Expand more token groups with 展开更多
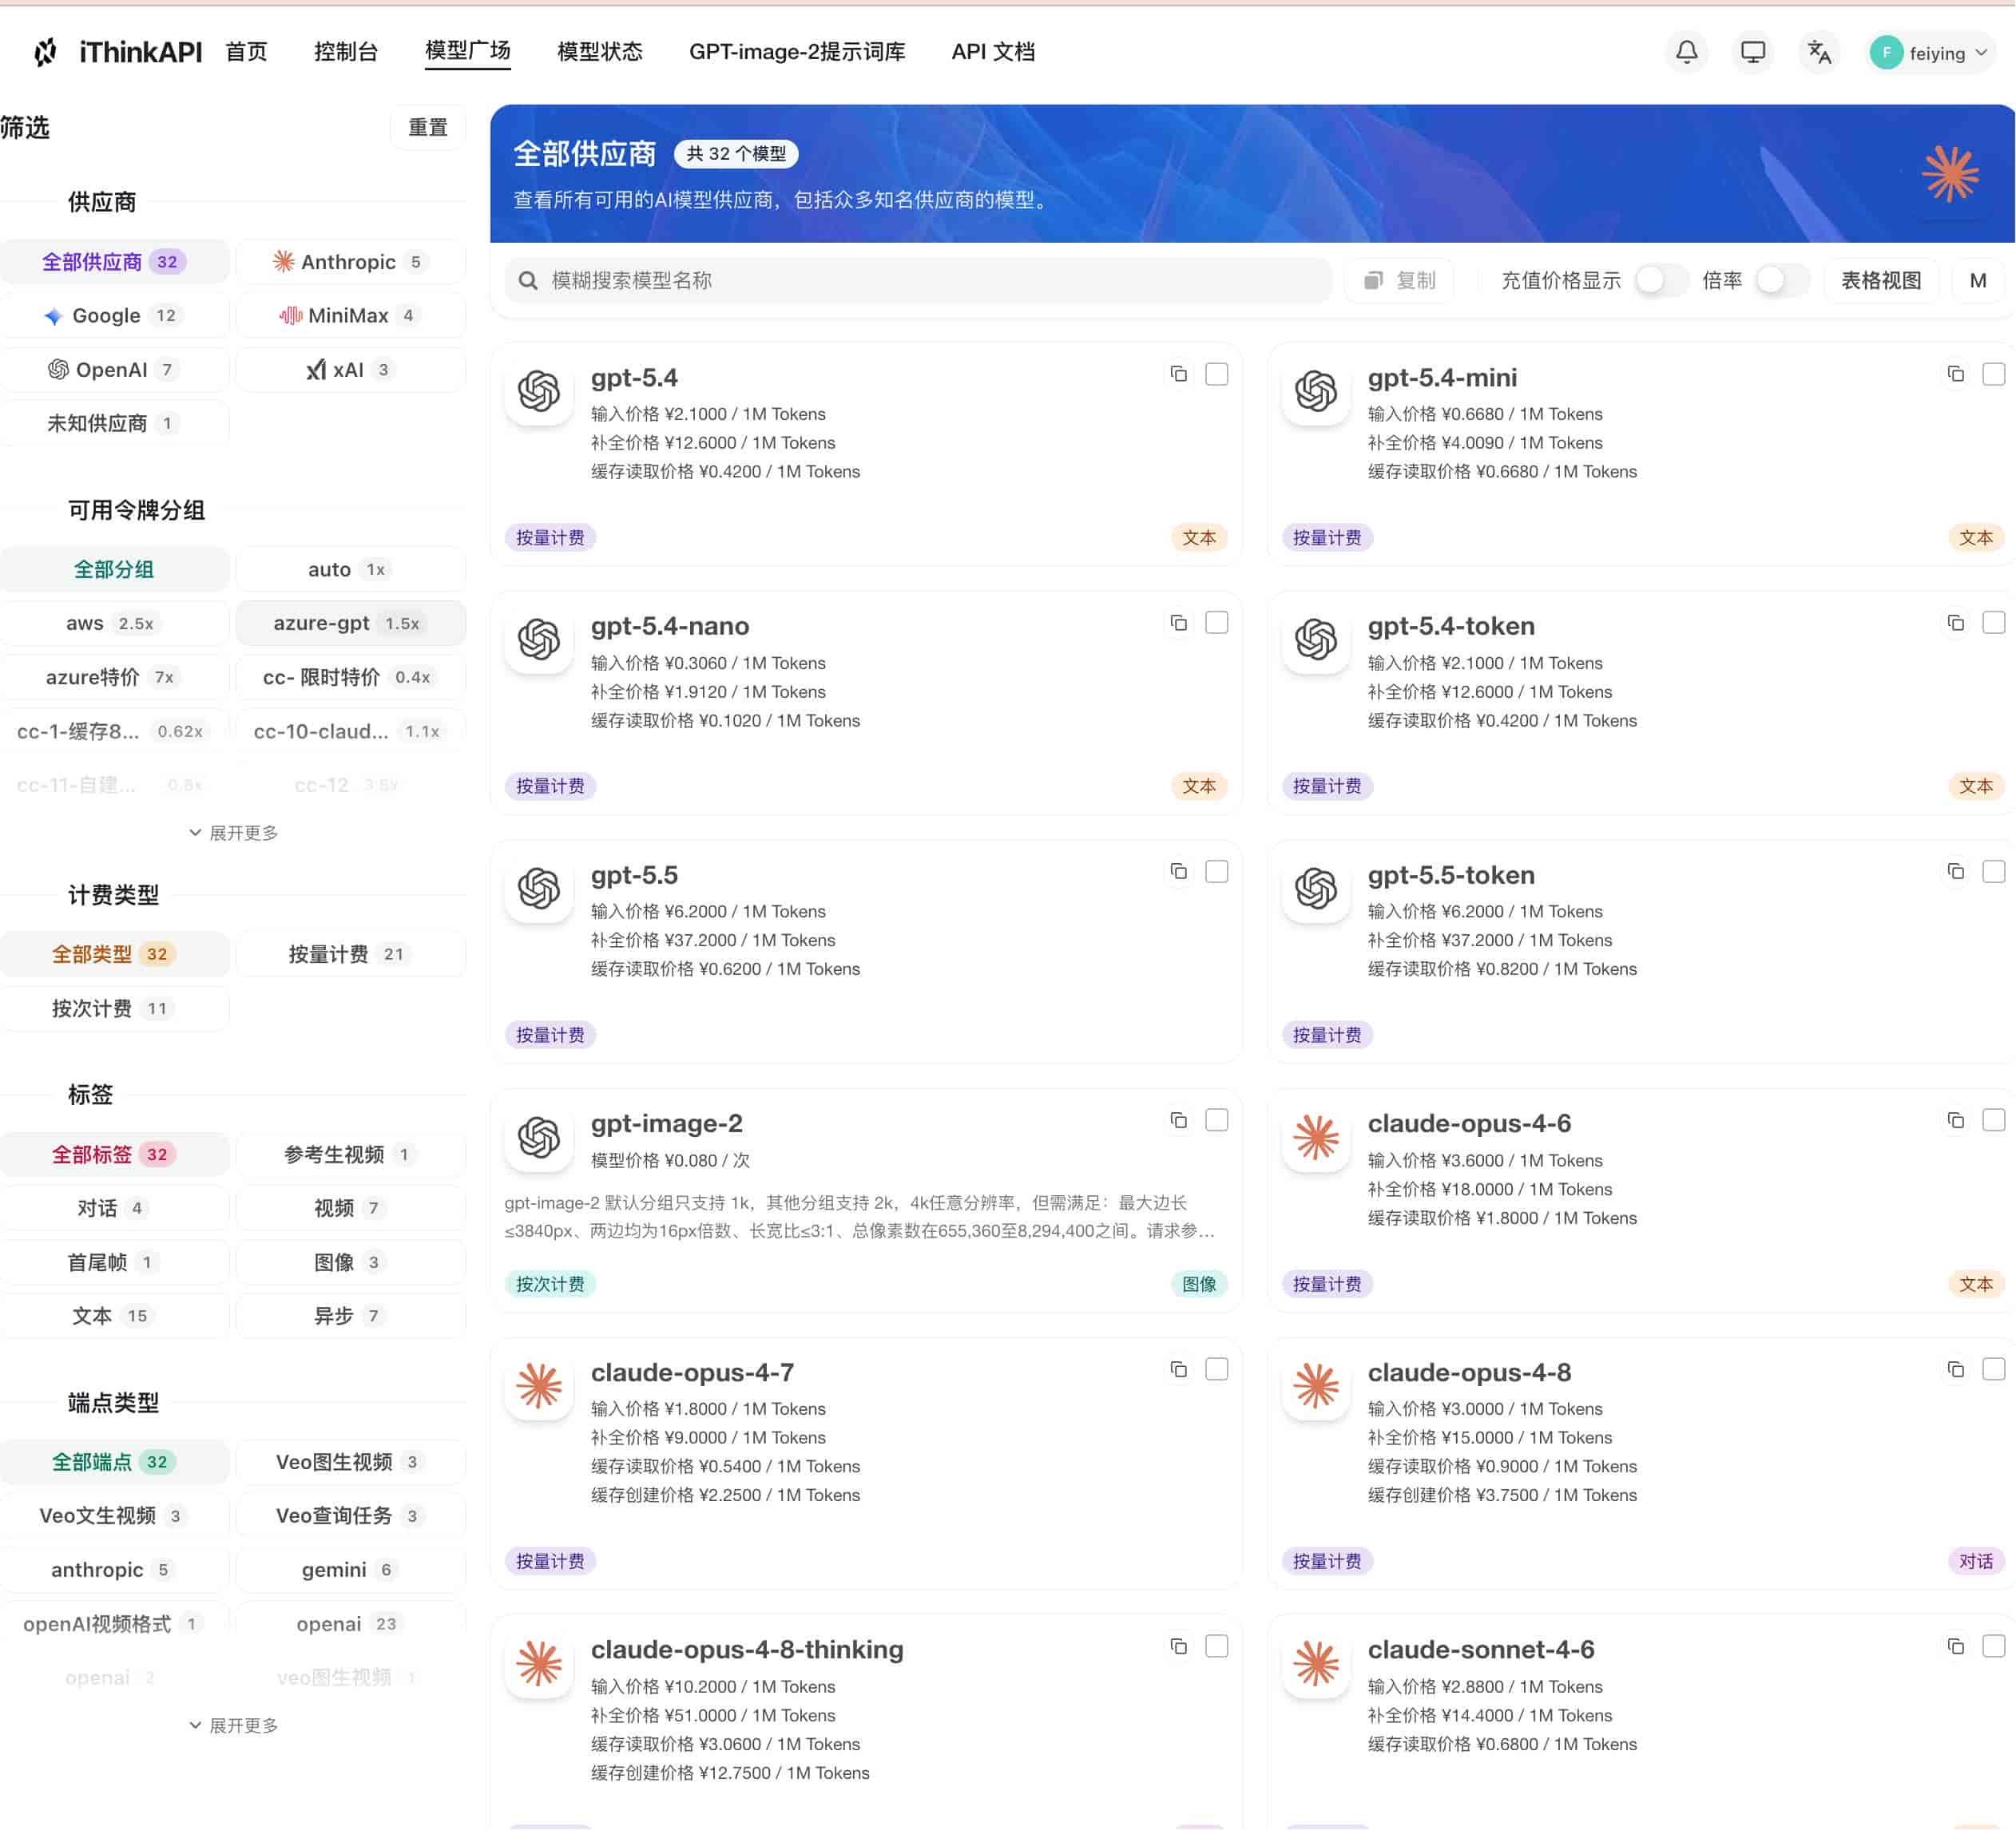The width and height of the screenshot is (2016, 1830). (x=233, y=833)
